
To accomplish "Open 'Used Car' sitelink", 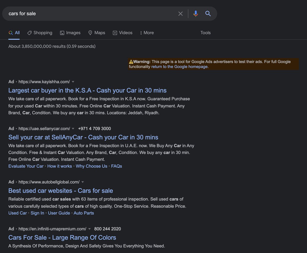I will 18,213.
